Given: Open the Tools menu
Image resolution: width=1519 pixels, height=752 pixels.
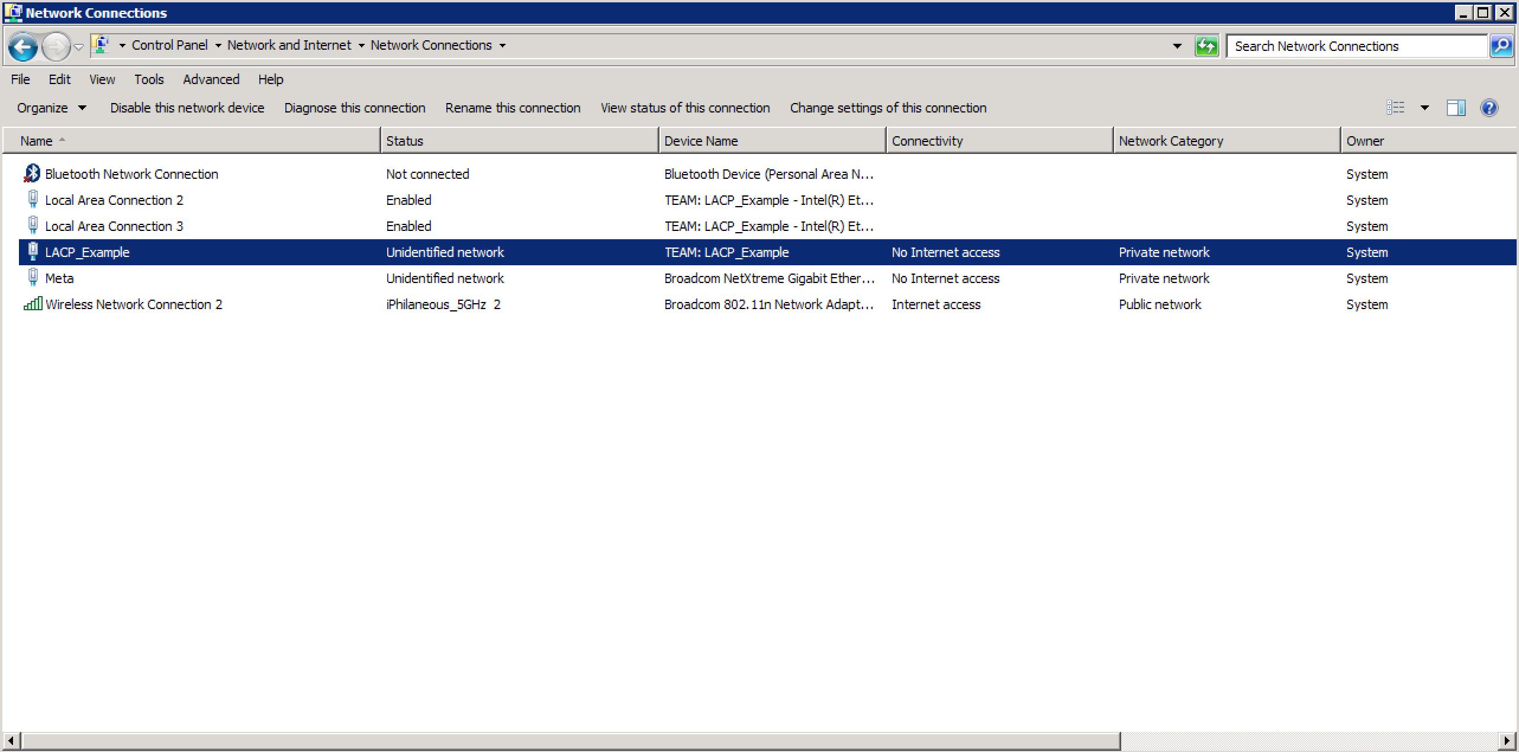Looking at the screenshot, I should tap(149, 79).
